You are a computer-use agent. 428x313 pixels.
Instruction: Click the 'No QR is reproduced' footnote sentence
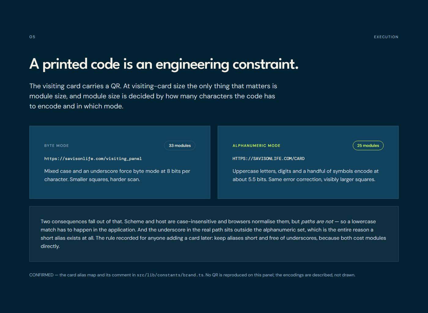(x=280, y=275)
